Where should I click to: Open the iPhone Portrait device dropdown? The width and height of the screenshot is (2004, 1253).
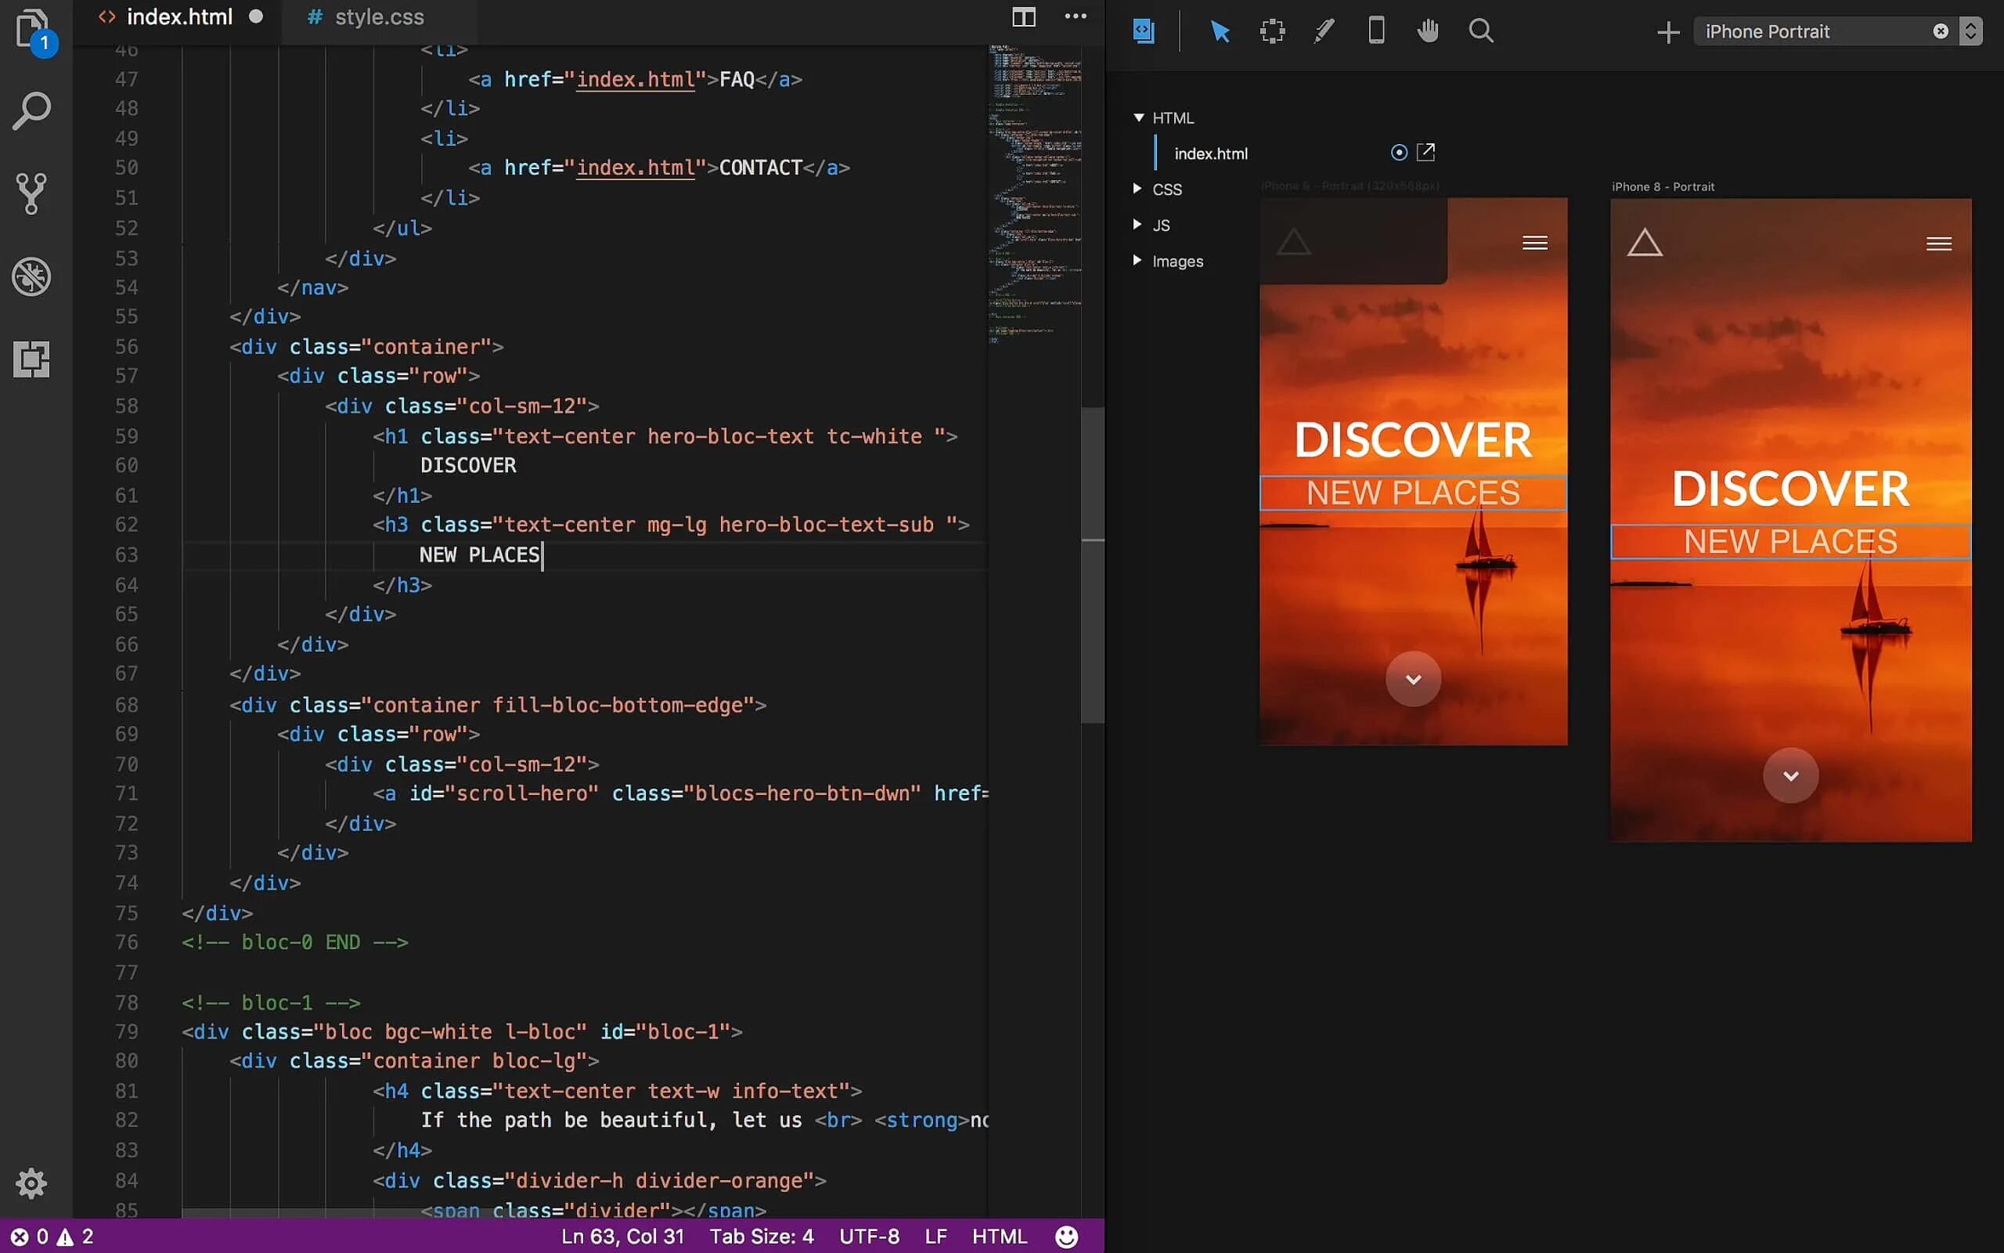pos(1971,31)
